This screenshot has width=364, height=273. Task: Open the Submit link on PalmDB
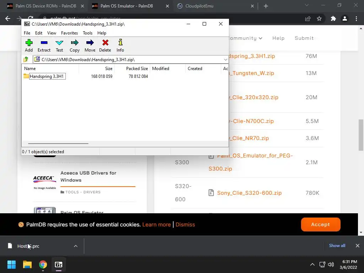click(304, 38)
